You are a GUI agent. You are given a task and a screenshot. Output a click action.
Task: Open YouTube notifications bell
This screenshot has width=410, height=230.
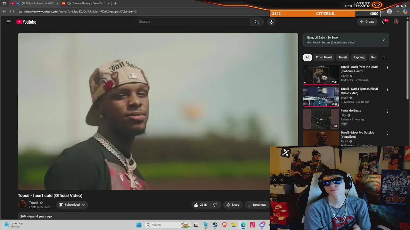(384, 22)
